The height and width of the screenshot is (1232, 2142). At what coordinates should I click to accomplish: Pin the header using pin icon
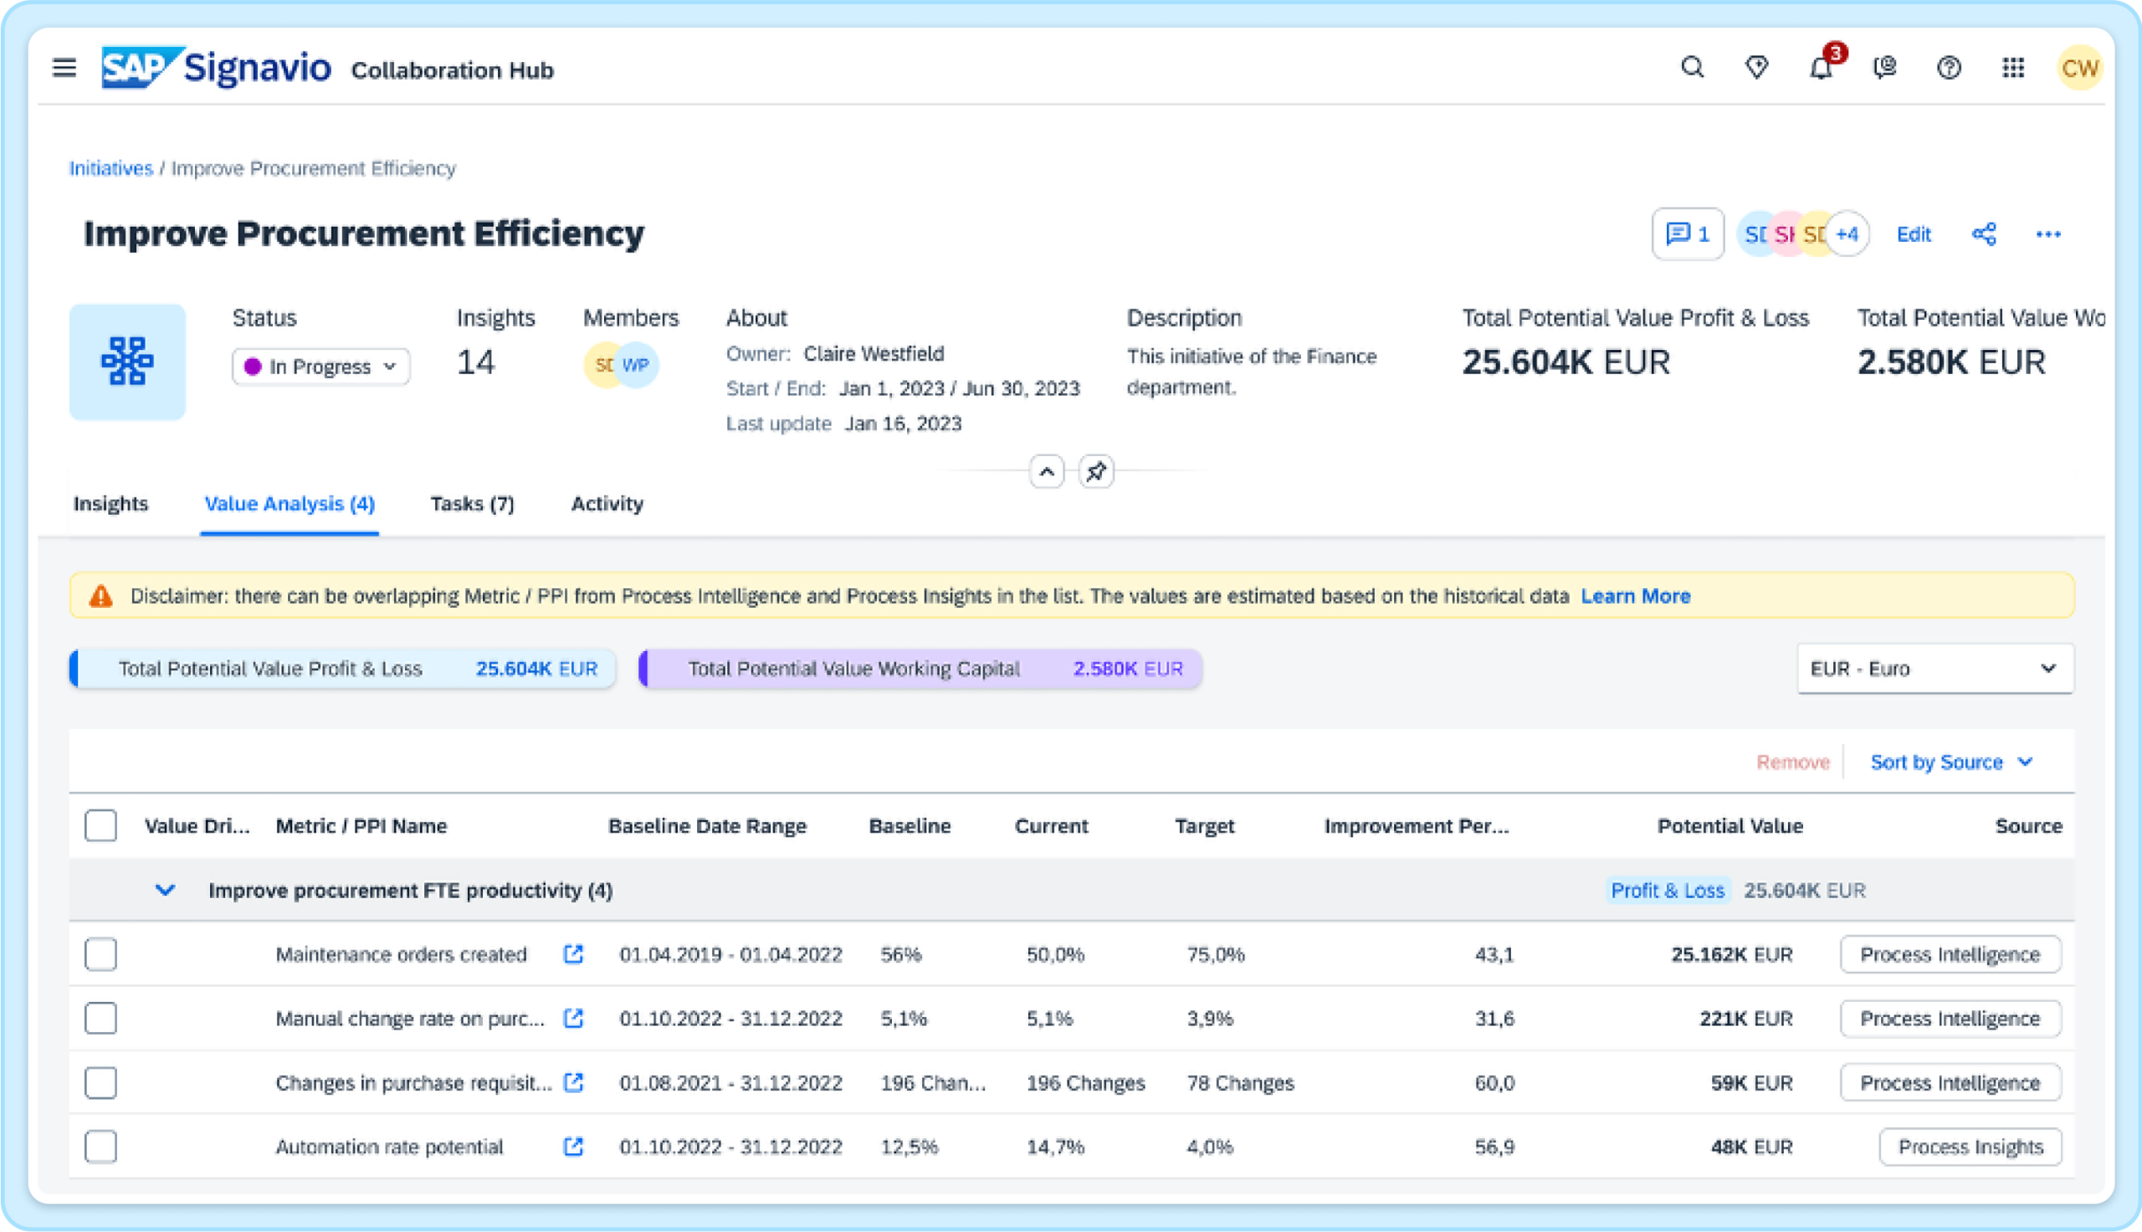click(1096, 471)
